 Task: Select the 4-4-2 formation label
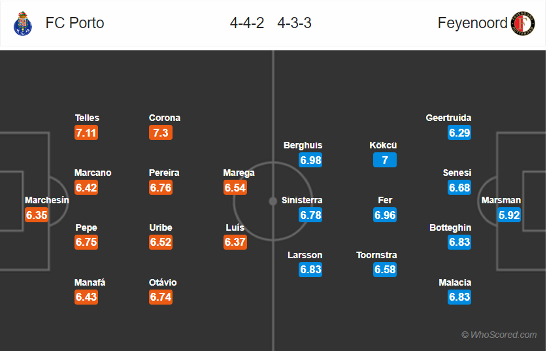click(x=247, y=23)
